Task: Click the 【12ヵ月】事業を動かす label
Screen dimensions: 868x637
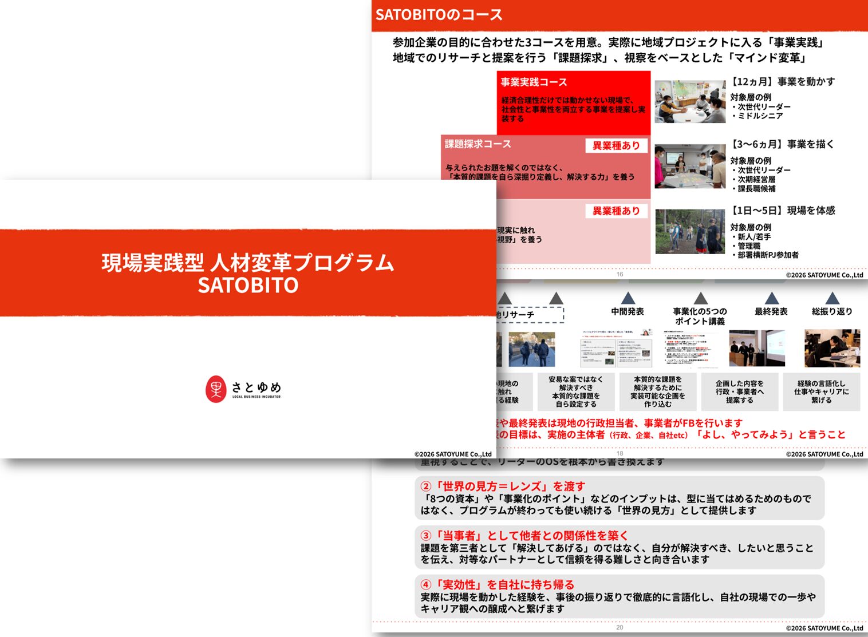Action: pyautogui.click(x=782, y=82)
